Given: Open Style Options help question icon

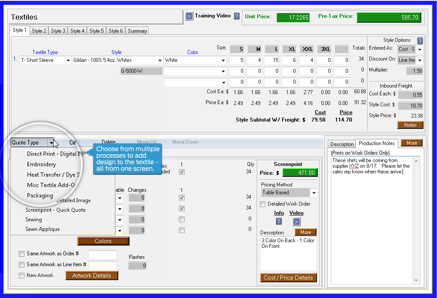Looking at the screenshot, I should pos(420,41).
